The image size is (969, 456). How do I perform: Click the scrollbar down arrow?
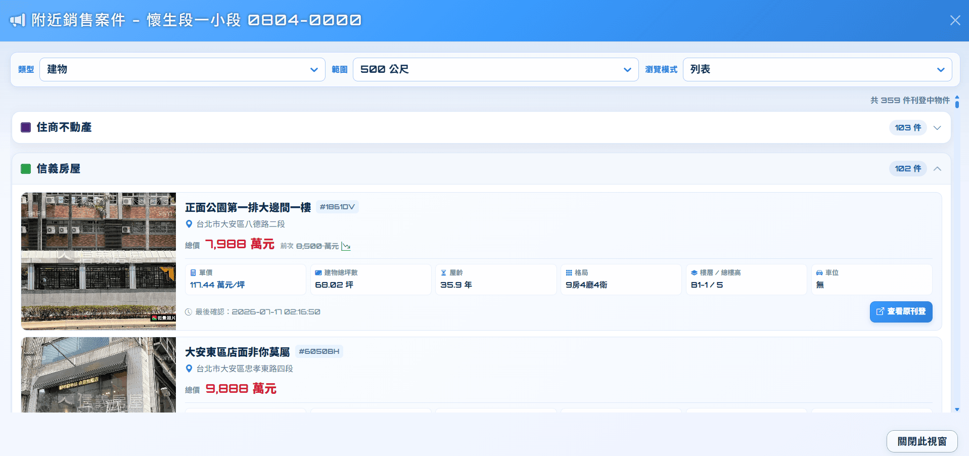pyautogui.click(x=957, y=409)
